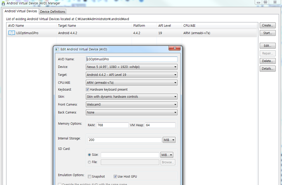Image resolution: width=282 pixels, height=185 pixels.
Task: Click the AVD Name input field
Action: point(131,59)
